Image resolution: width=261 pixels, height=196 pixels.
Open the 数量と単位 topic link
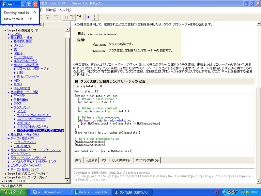click(x=21, y=100)
